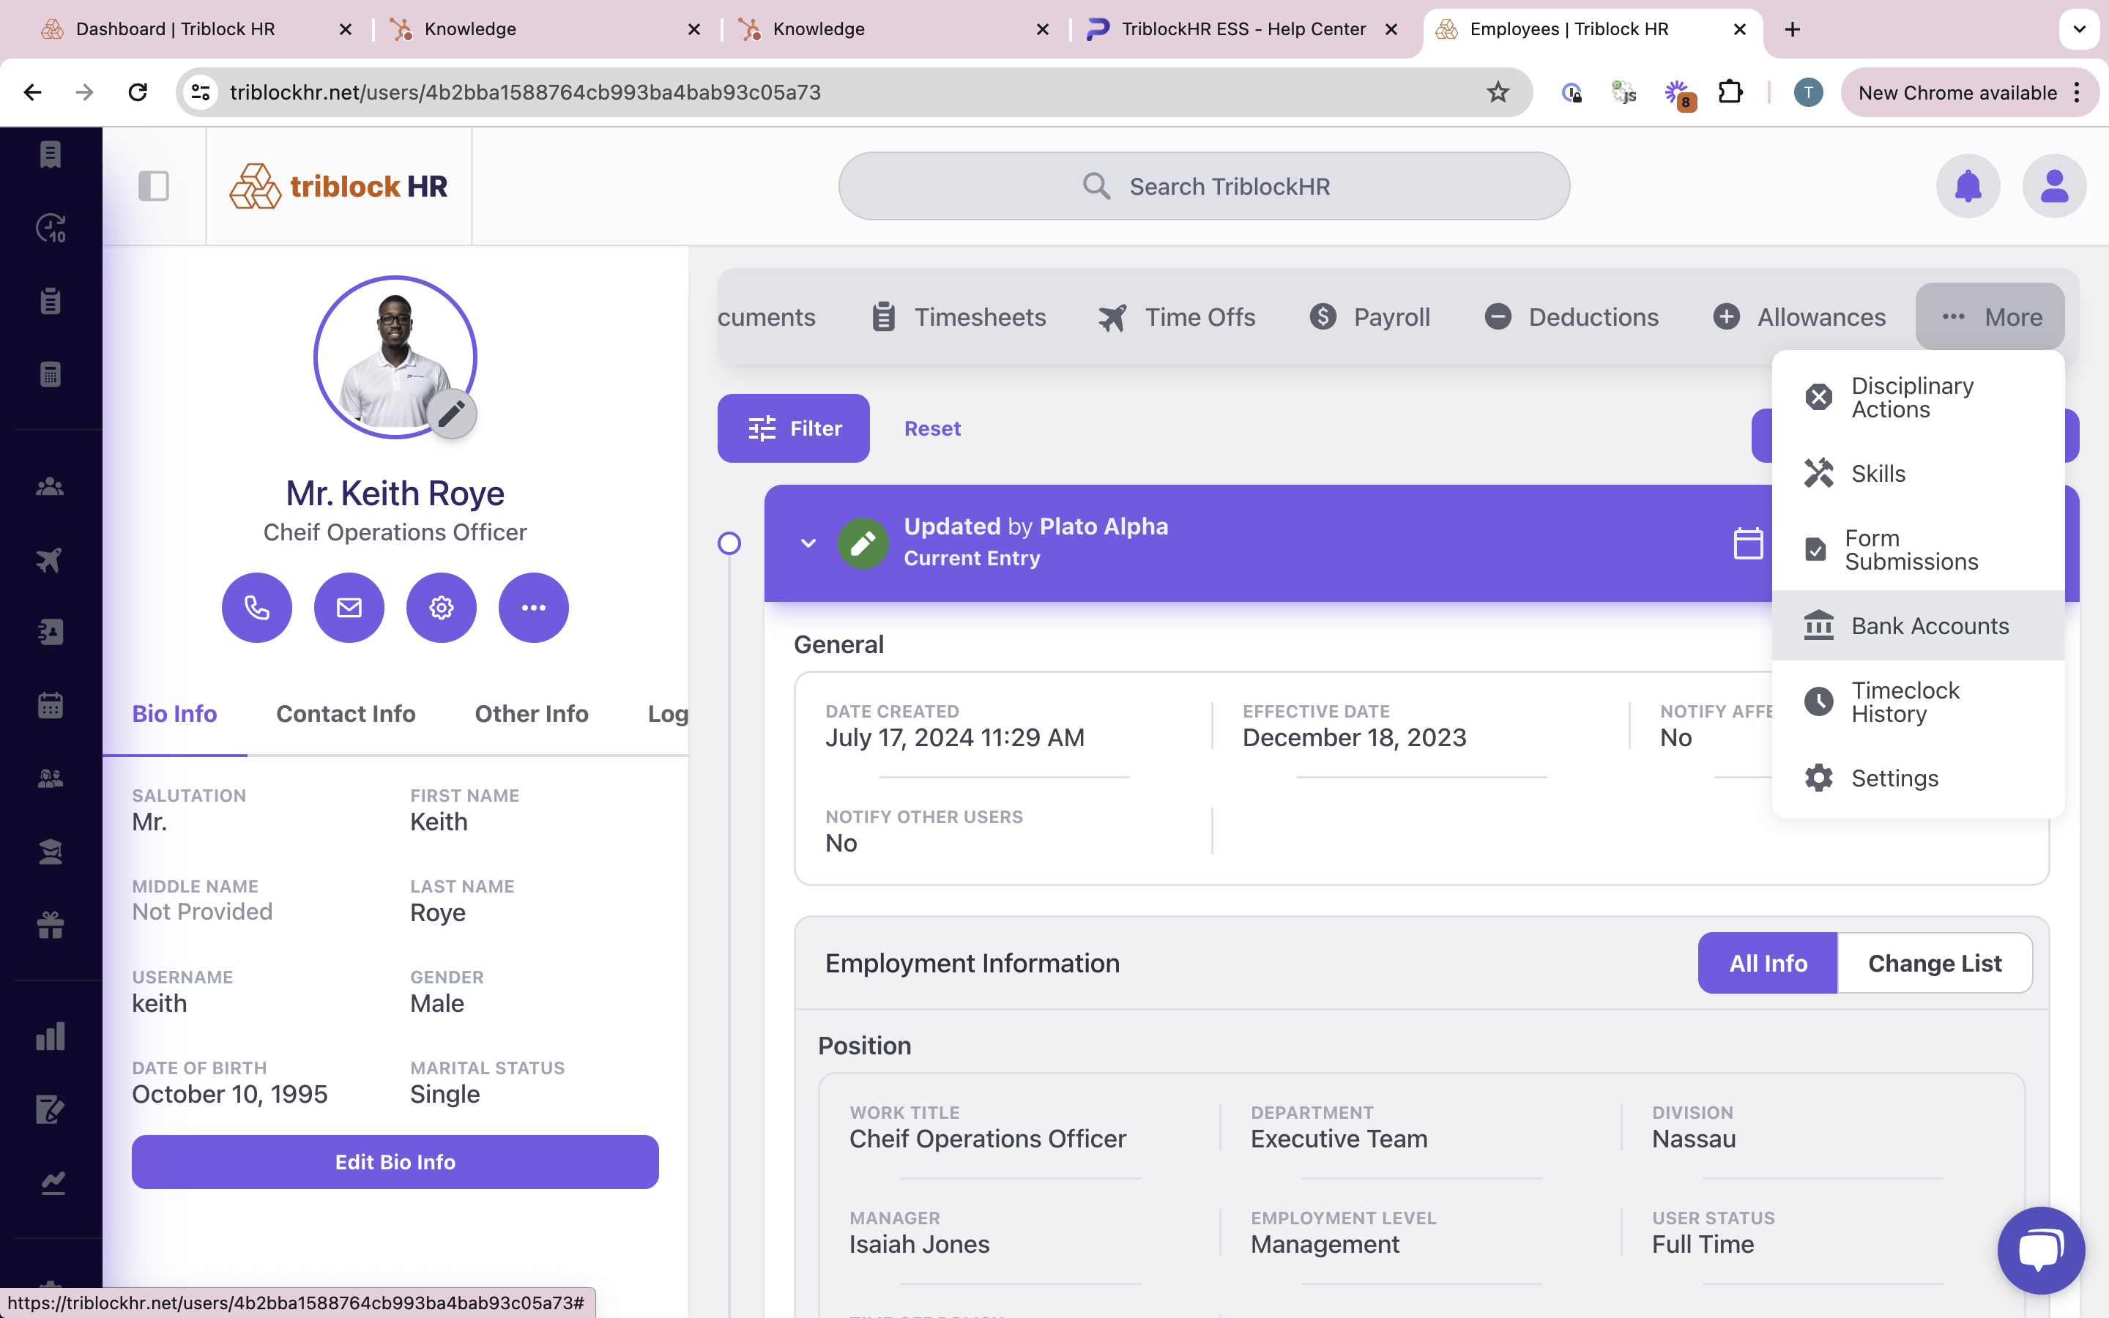Switch to All Info view

coord(1767,963)
